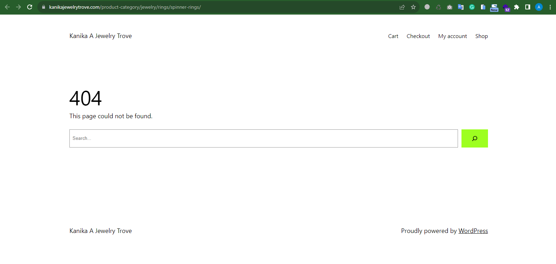
Task: Open the Cart page
Action: point(393,36)
